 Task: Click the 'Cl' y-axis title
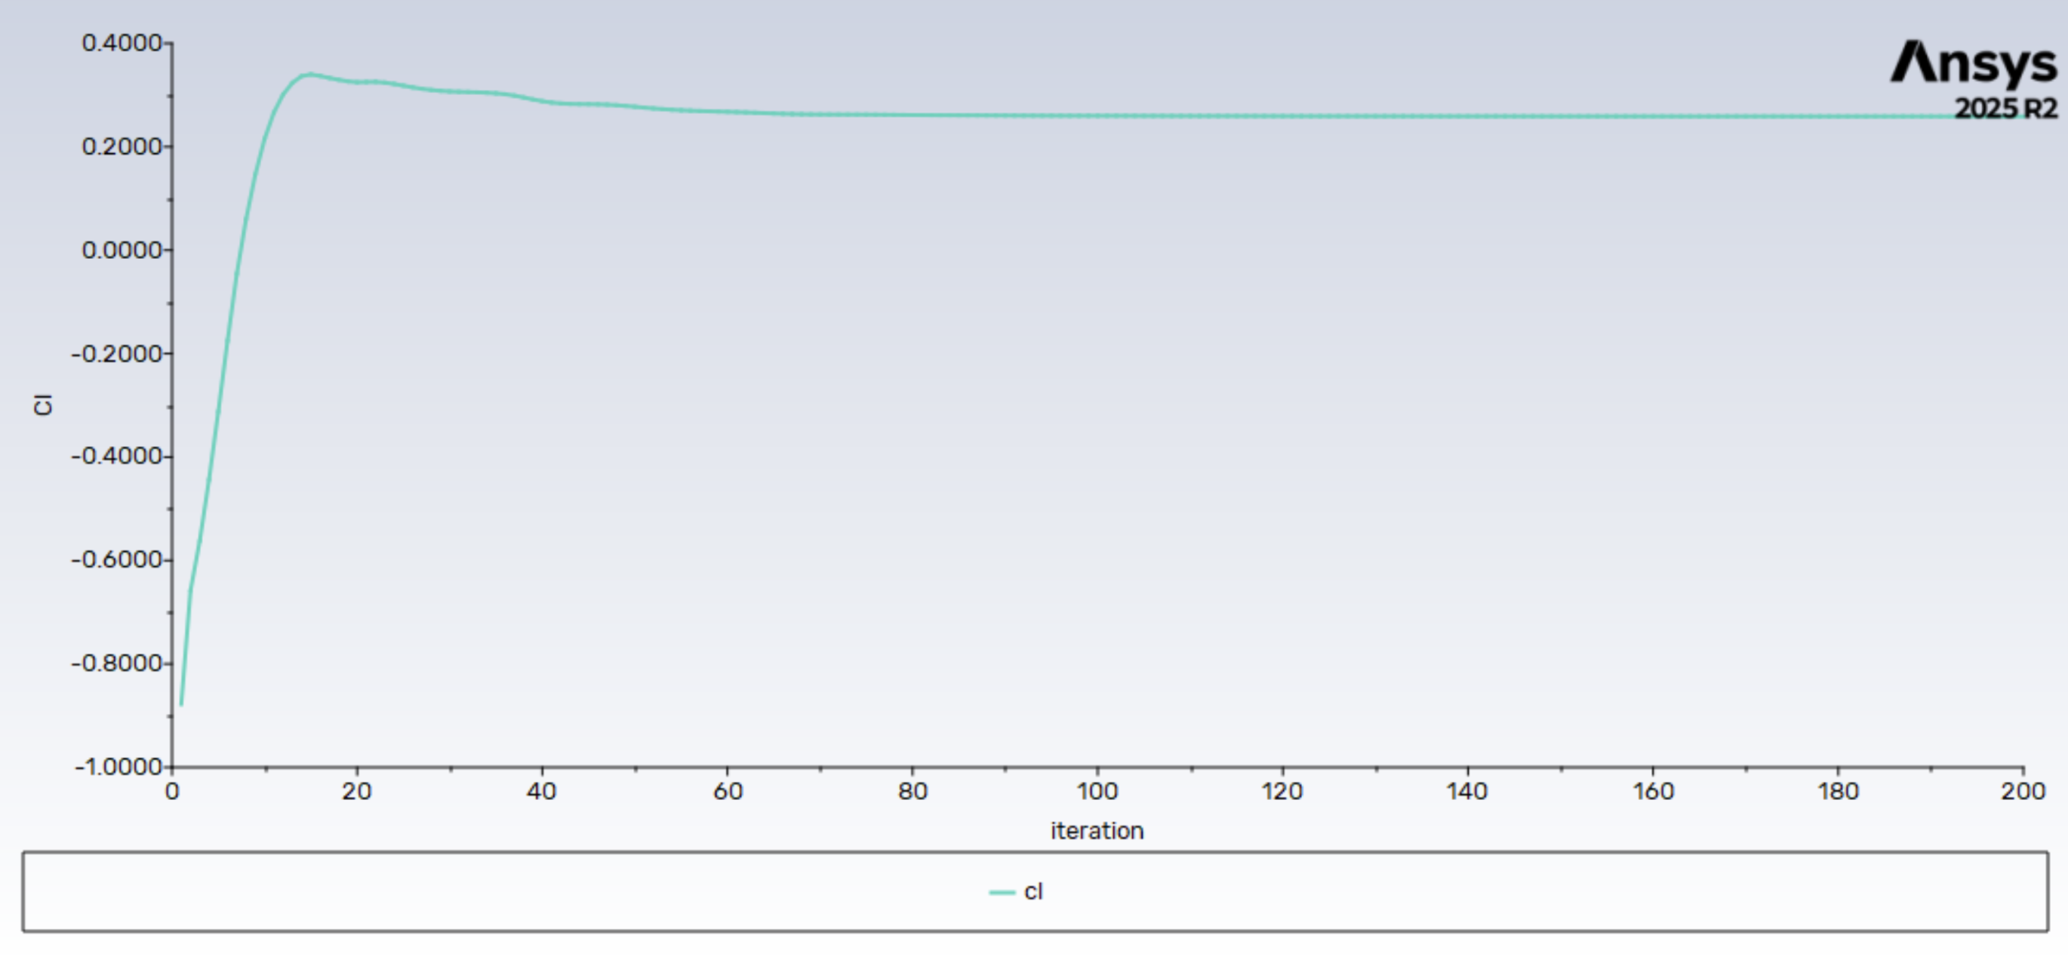click(x=42, y=405)
